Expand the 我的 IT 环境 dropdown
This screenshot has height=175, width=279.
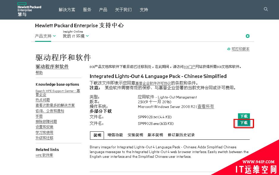click(76, 36)
